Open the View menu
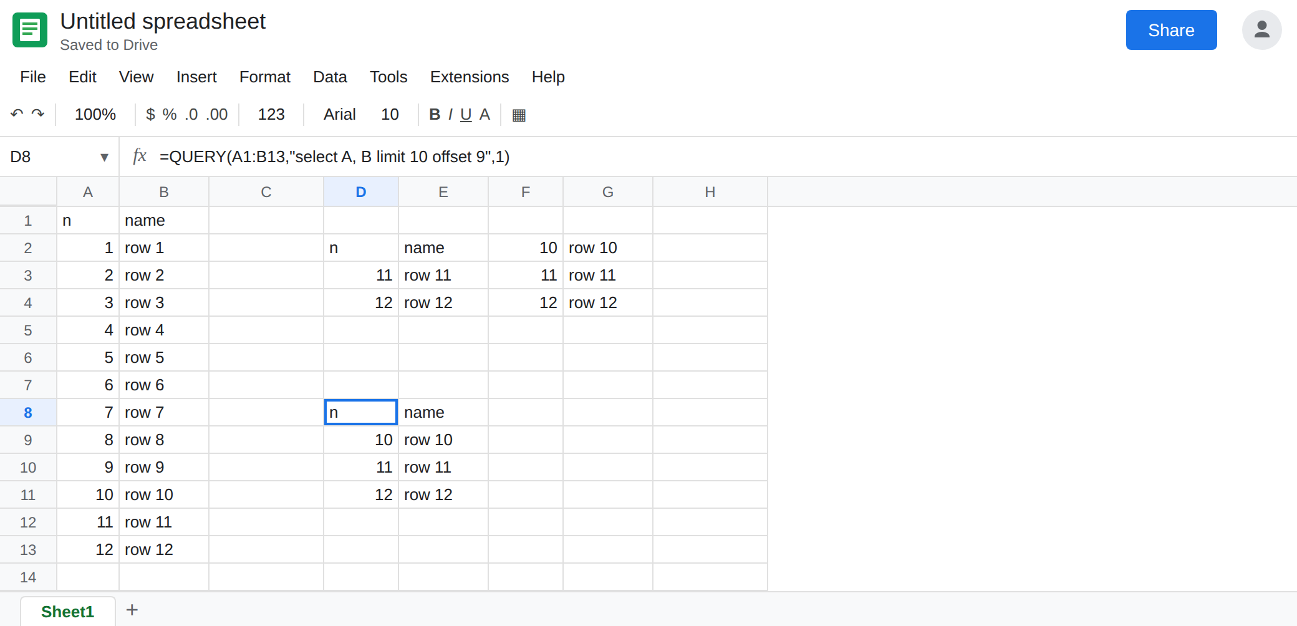Viewport: 1297px width, 626px height. pos(136,77)
